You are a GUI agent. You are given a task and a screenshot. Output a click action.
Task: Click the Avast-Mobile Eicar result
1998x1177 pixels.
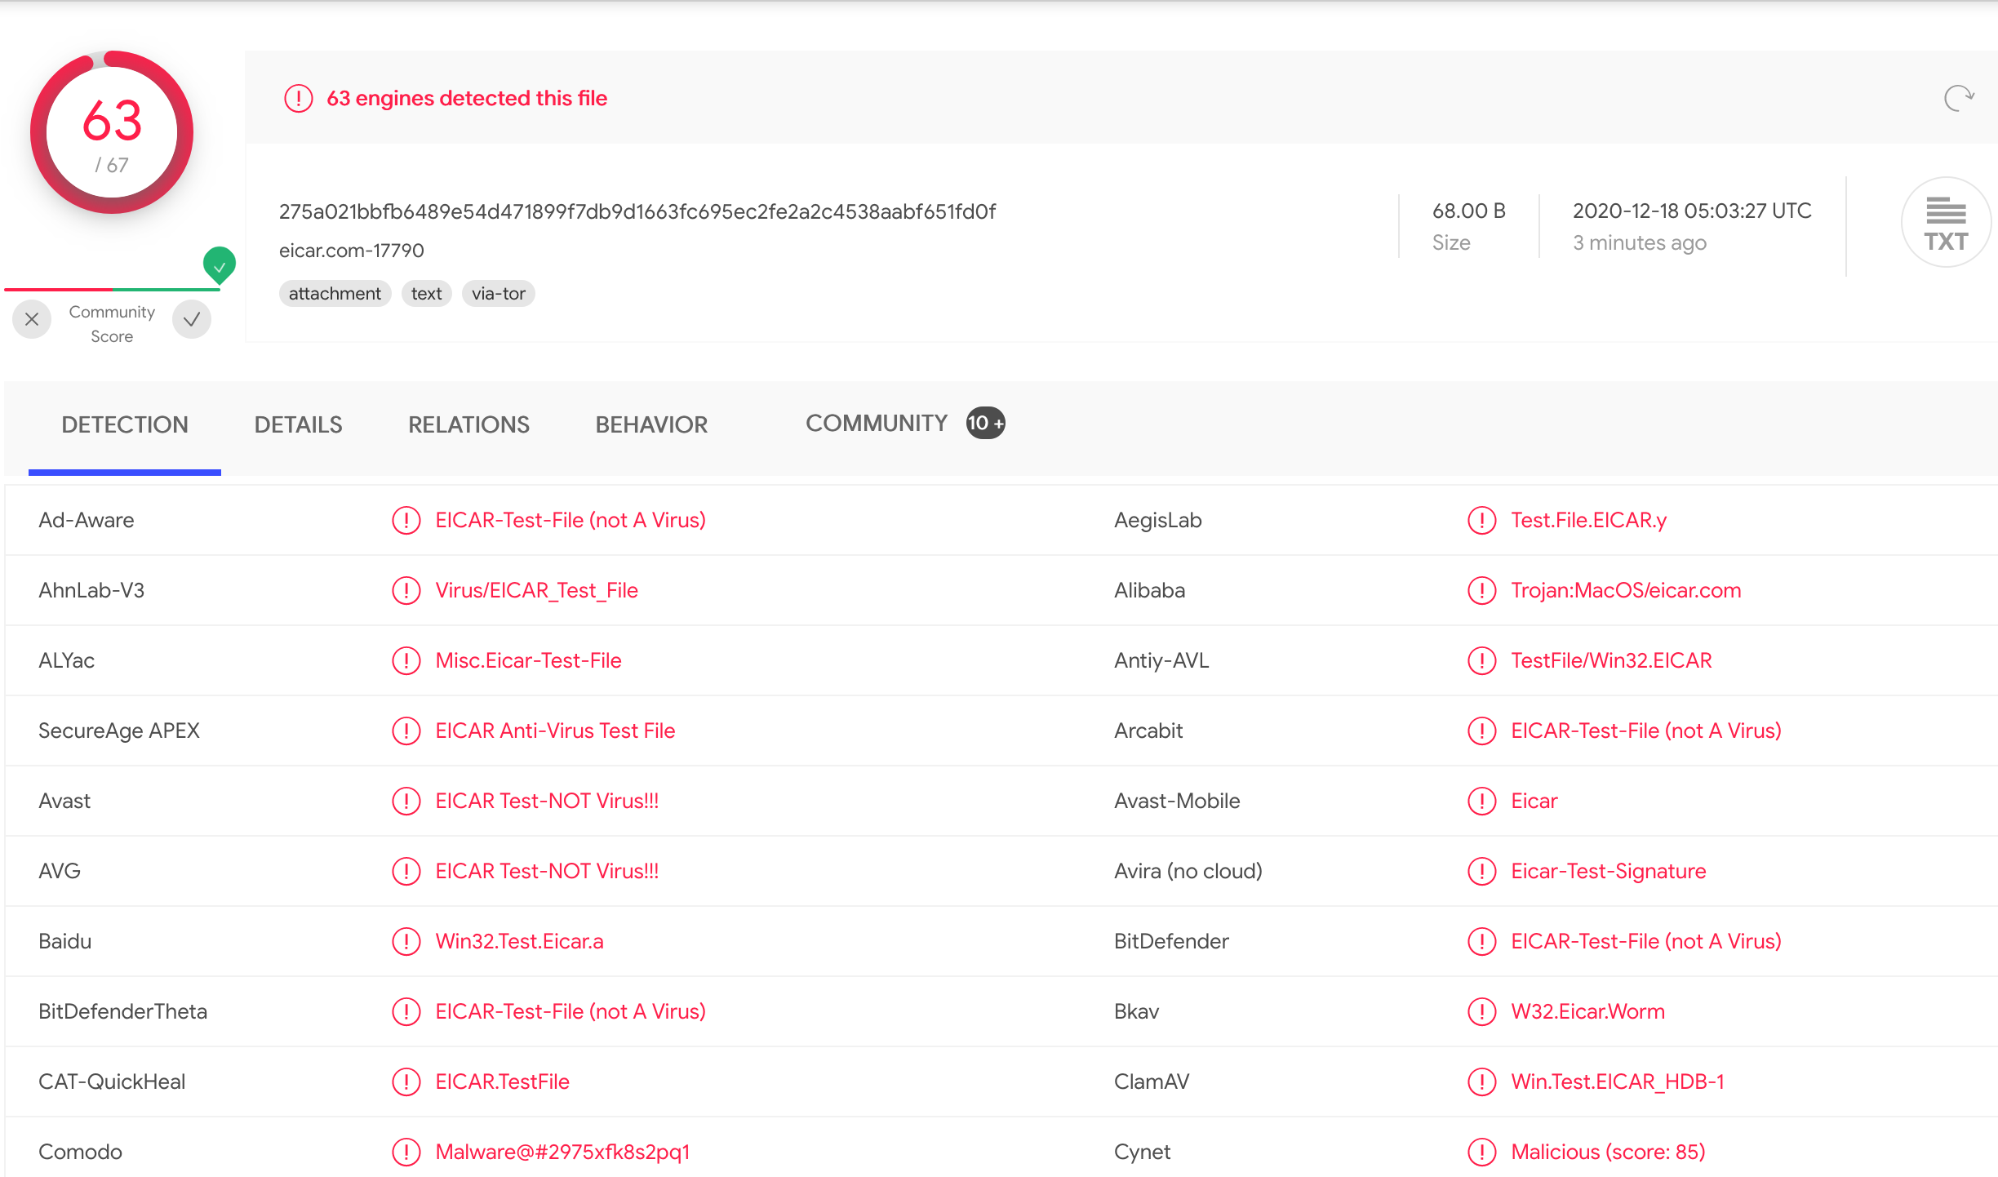tap(1534, 801)
